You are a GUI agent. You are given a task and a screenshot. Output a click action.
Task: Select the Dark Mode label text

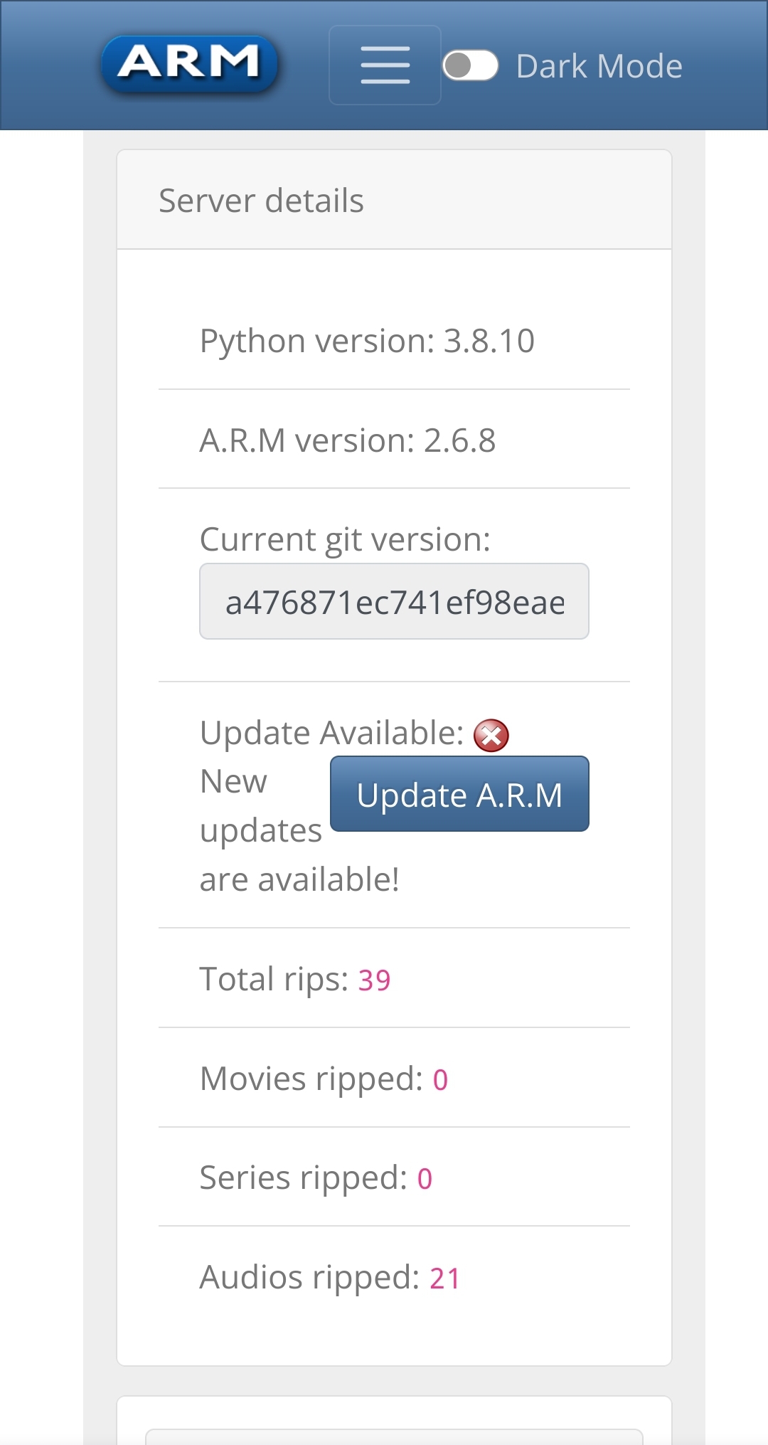(599, 65)
